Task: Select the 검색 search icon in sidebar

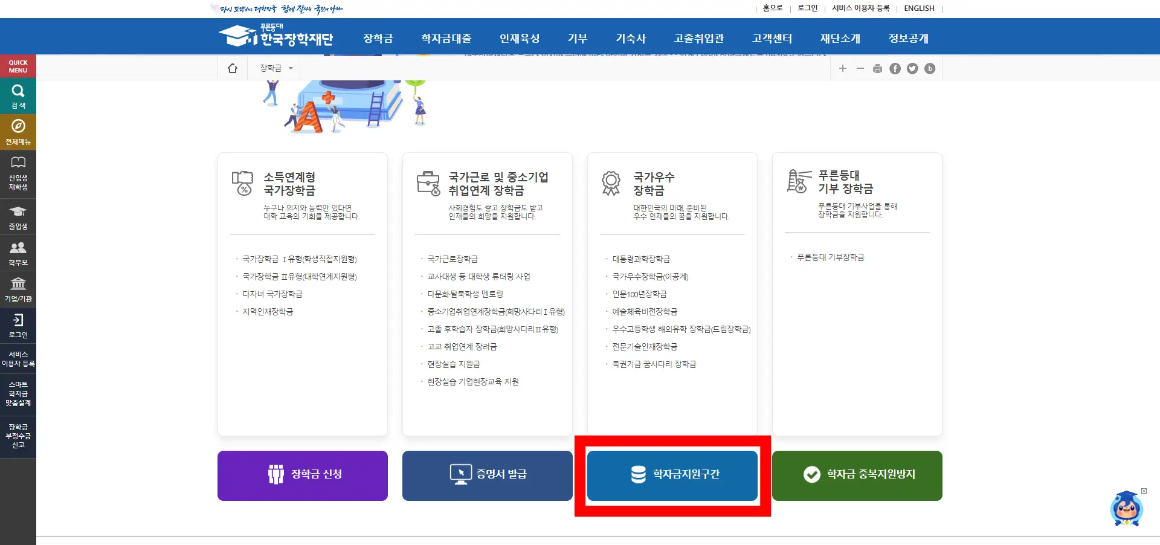Action: [x=18, y=96]
